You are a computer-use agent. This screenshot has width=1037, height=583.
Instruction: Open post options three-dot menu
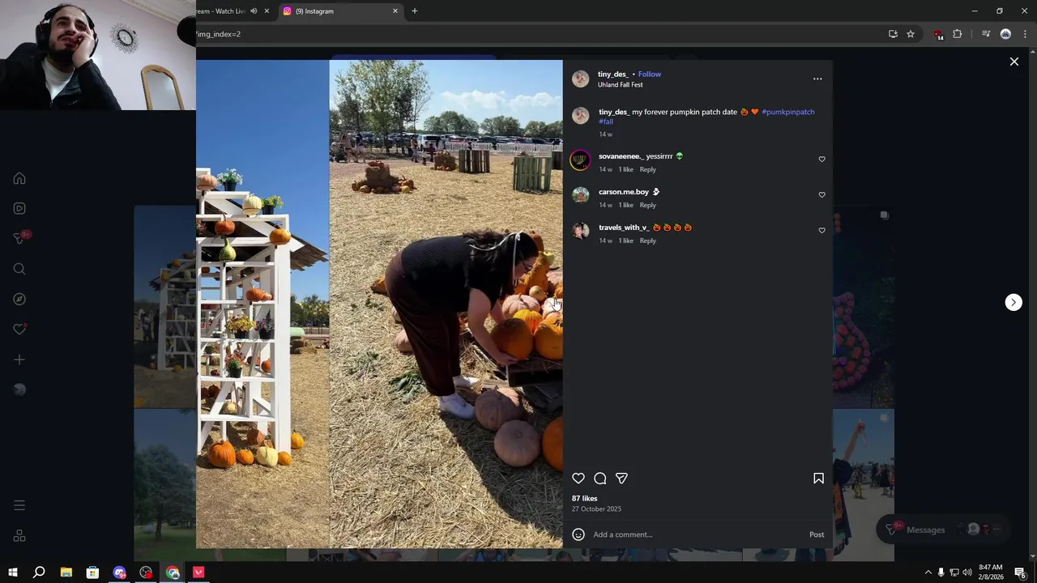pos(817,79)
